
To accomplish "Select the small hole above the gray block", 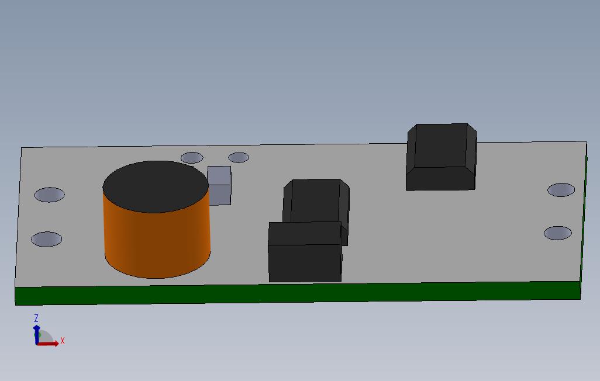I will tap(239, 157).
